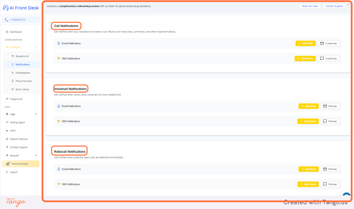Expand the Logs dropdown

tap(35, 114)
